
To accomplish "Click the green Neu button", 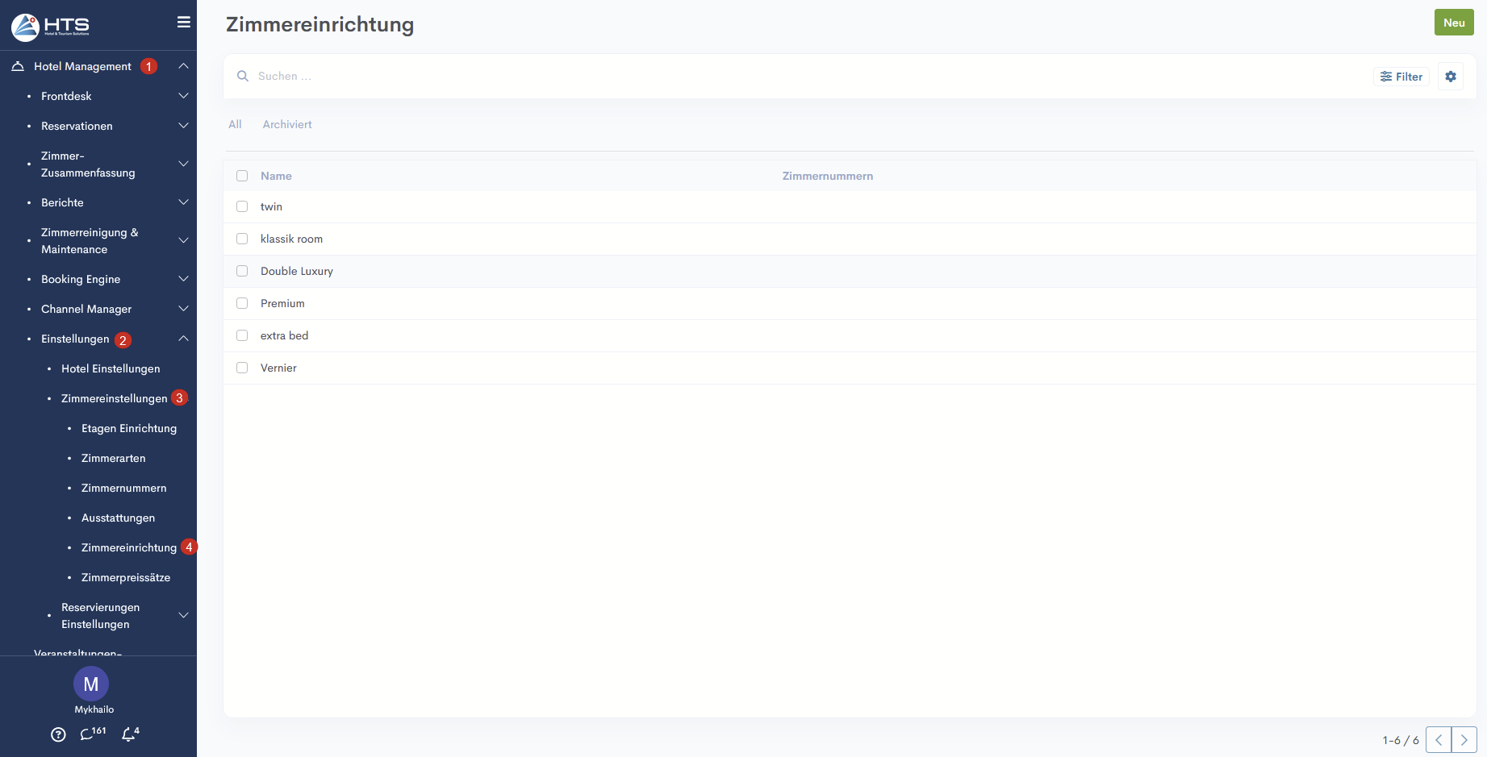I will point(1453,23).
